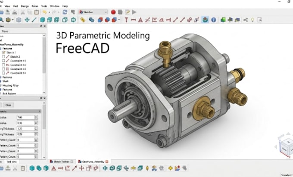Select the Bolt Pattern tree item
Viewport: 293px width, 177px height.
click(x=9, y=93)
